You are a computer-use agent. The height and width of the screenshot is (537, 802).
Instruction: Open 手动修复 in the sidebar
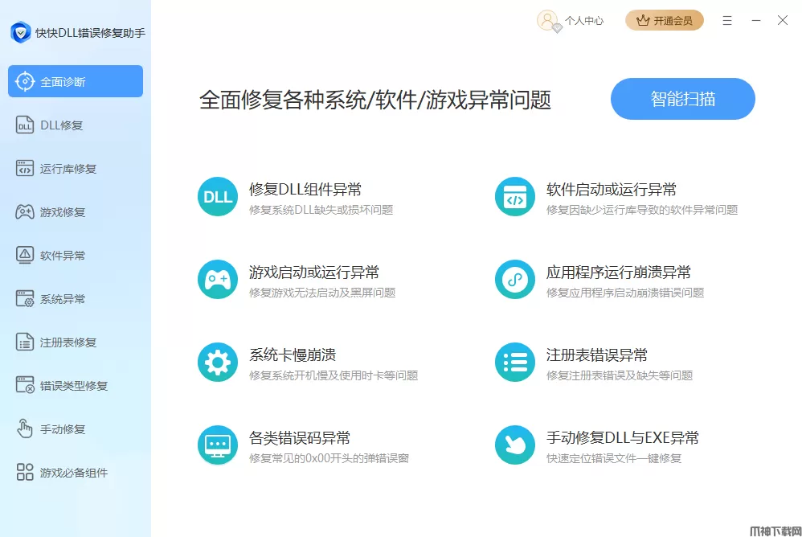coord(63,429)
